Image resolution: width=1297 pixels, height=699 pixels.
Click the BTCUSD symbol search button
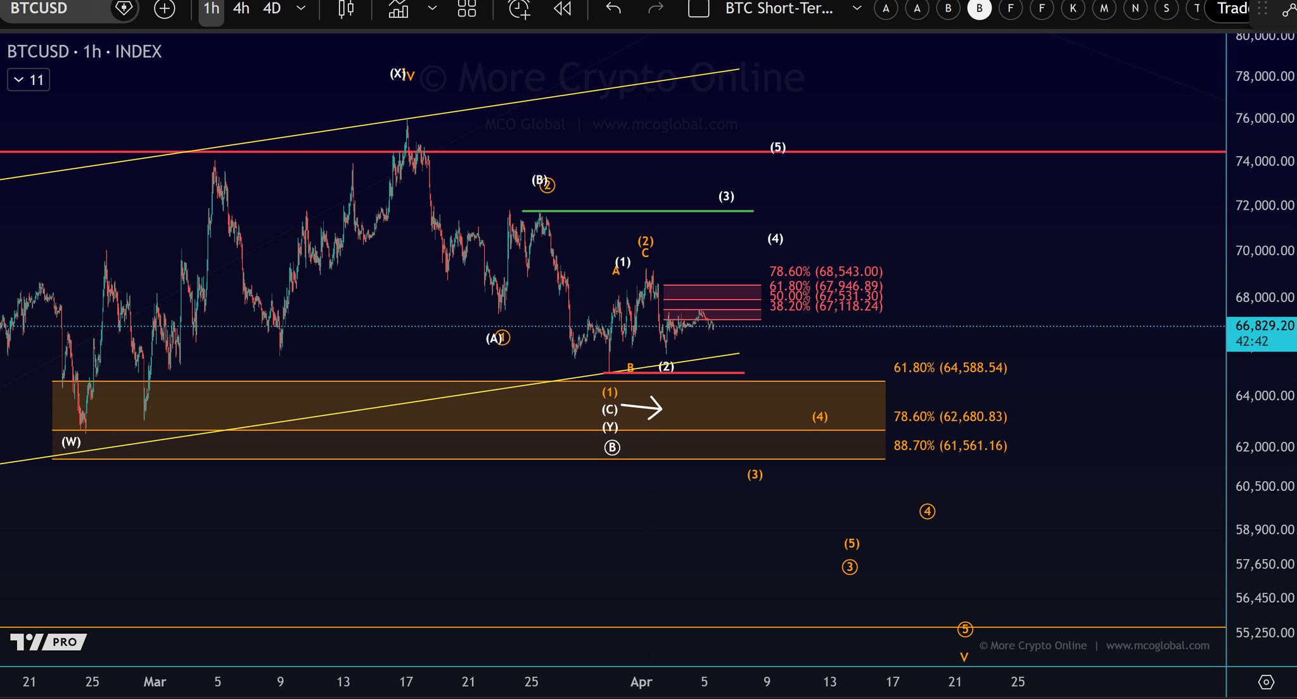click(39, 9)
